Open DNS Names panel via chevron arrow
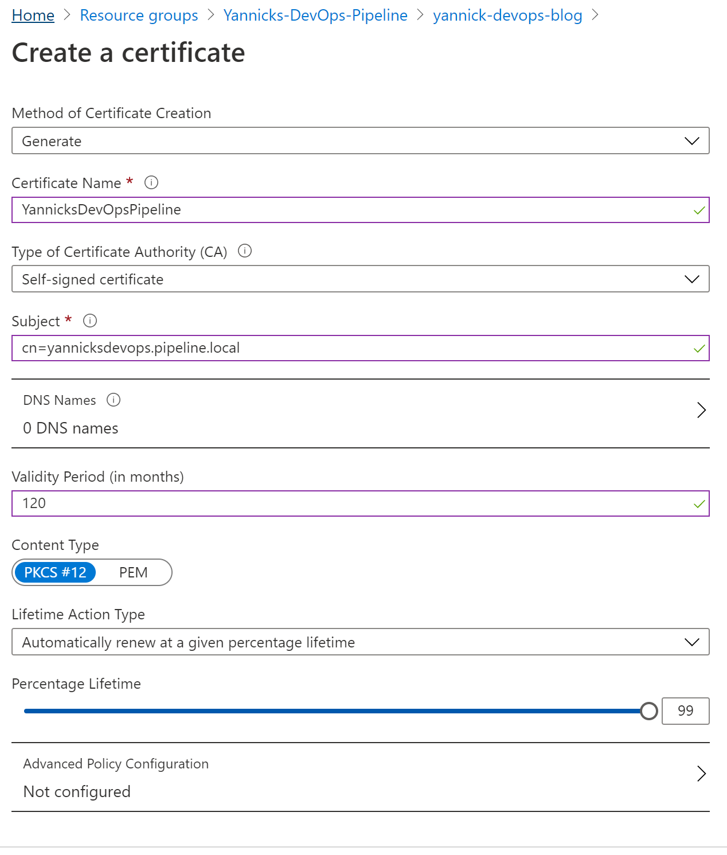 [x=701, y=410]
